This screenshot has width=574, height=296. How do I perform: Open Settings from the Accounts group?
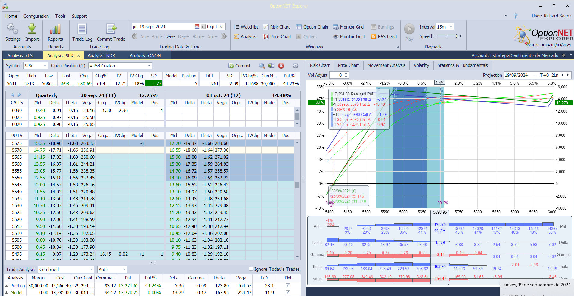(x=13, y=33)
